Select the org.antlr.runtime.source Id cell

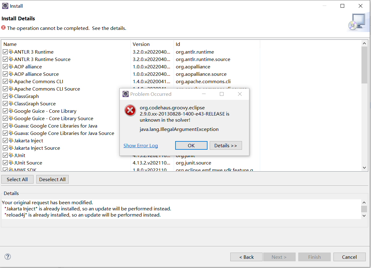(203, 59)
